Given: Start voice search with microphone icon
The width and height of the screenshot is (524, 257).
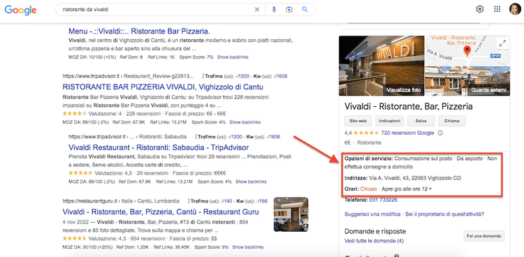Looking at the screenshot, I should 274,10.
